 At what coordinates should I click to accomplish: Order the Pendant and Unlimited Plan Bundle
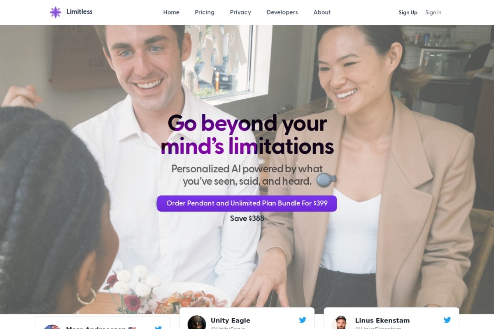247,204
